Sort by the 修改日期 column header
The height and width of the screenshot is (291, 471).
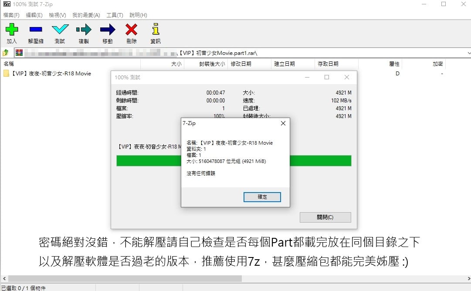249,64
